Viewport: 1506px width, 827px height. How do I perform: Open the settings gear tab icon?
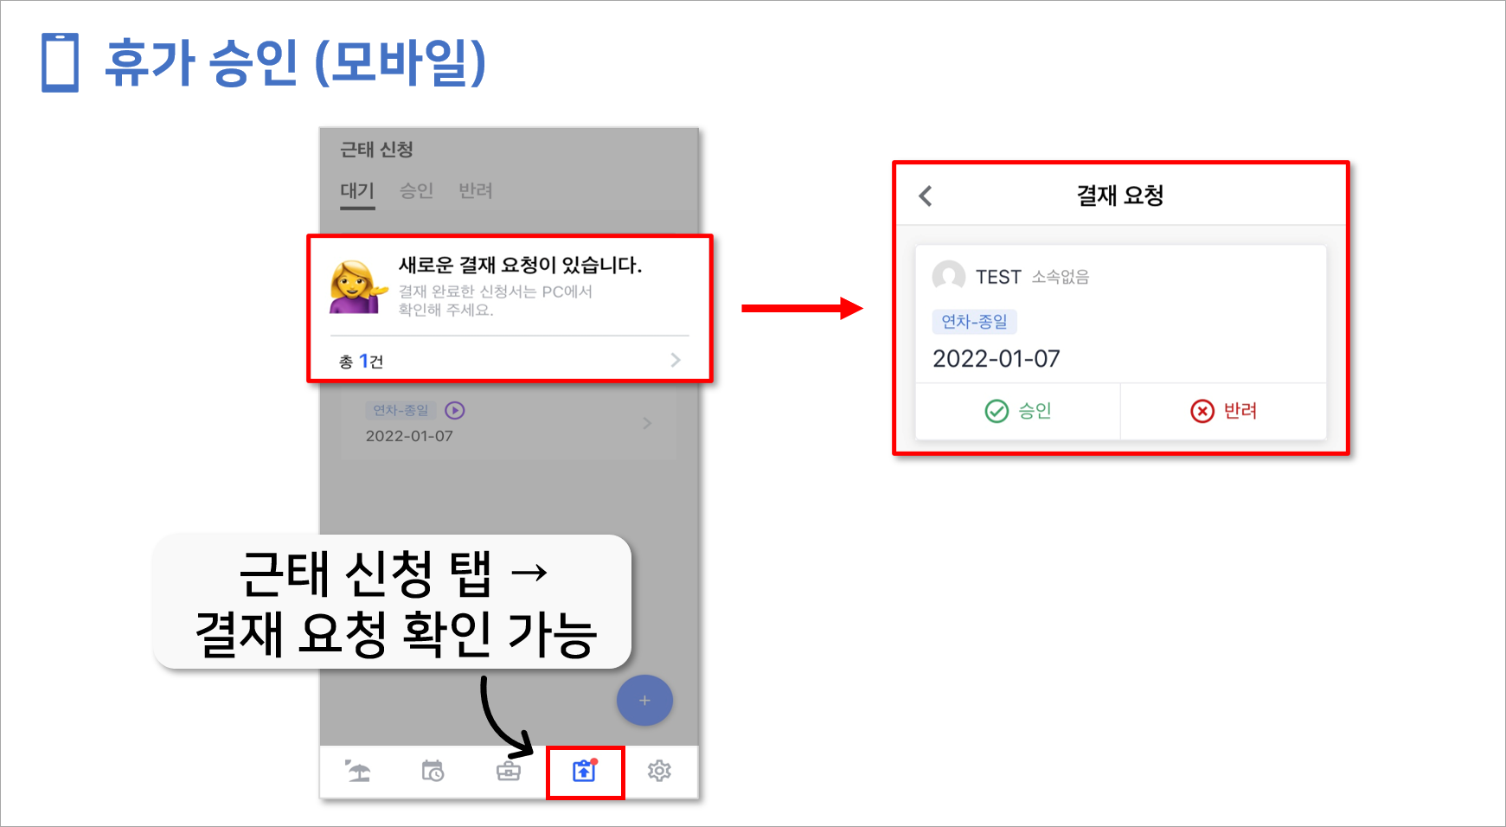click(x=659, y=771)
